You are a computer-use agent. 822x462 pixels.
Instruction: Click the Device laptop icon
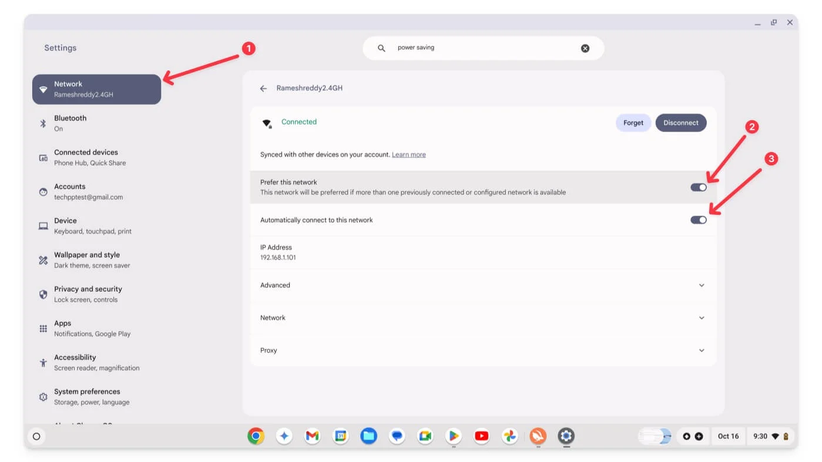coord(43,226)
